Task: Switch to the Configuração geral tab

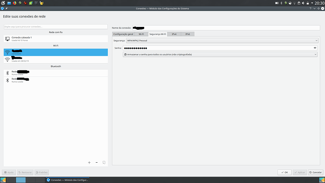Action: 123,34
